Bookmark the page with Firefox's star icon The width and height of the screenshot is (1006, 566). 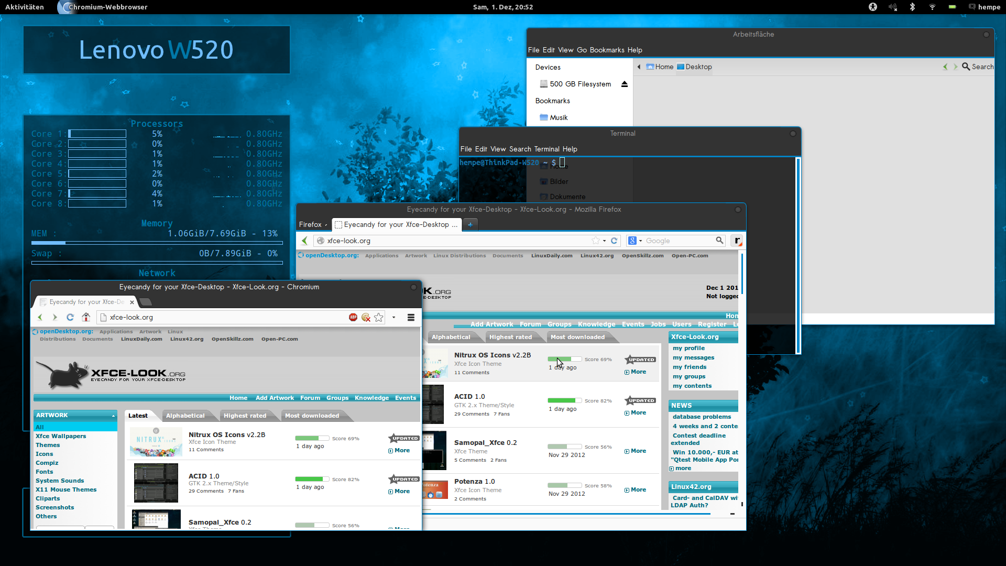pos(596,241)
